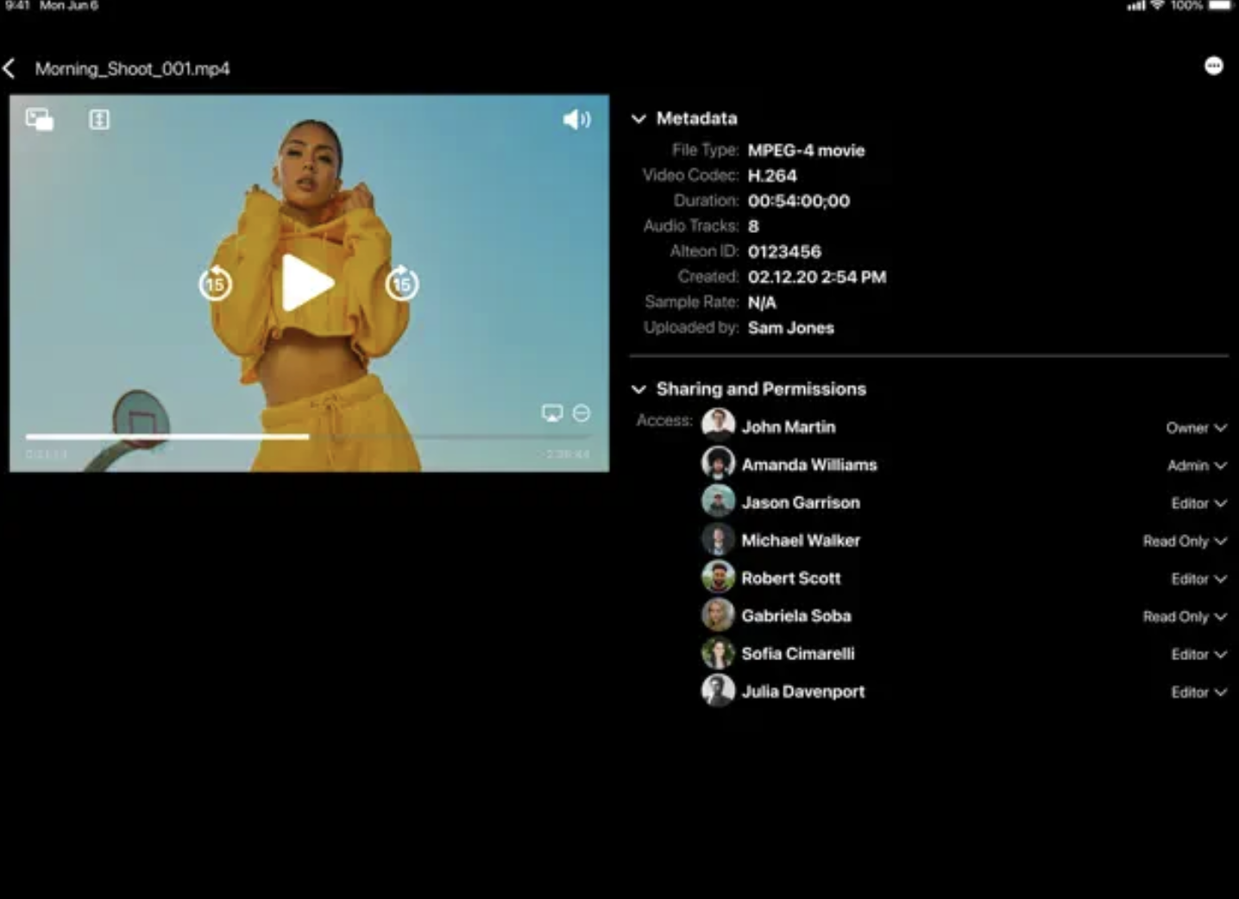Play the Morning_Shoot_001 video
The width and height of the screenshot is (1239, 899).
[x=307, y=283]
